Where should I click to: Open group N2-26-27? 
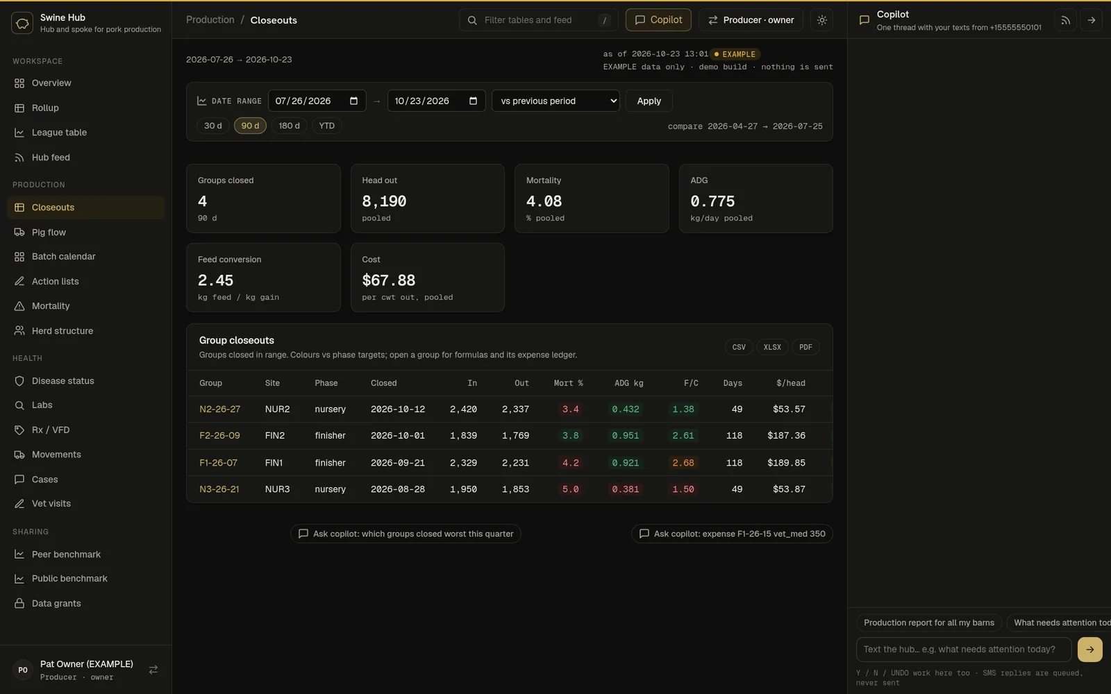tap(219, 409)
